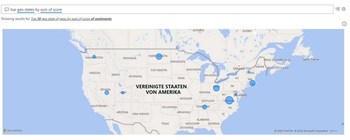Select the Tennessee data bubble
The height and width of the screenshot is (140, 350).
pos(204,107)
